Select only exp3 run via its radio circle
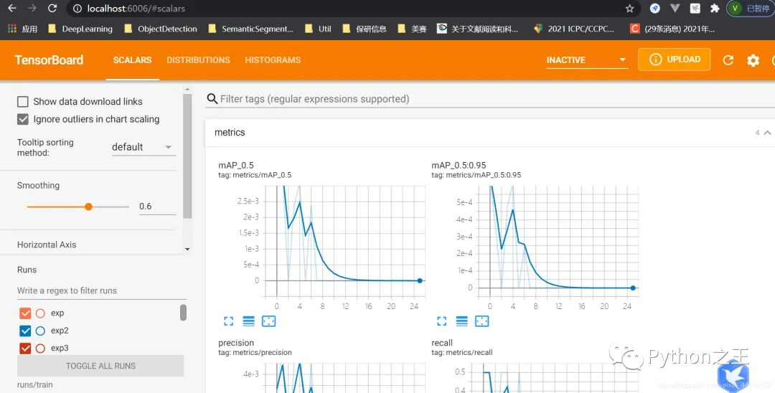This screenshot has width=775, height=393. [40, 348]
